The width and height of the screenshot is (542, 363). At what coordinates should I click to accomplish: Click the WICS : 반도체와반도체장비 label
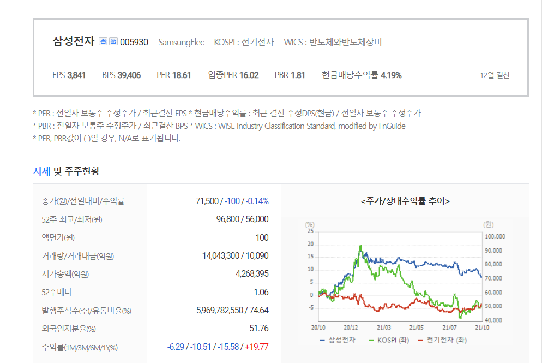coord(333,42)
